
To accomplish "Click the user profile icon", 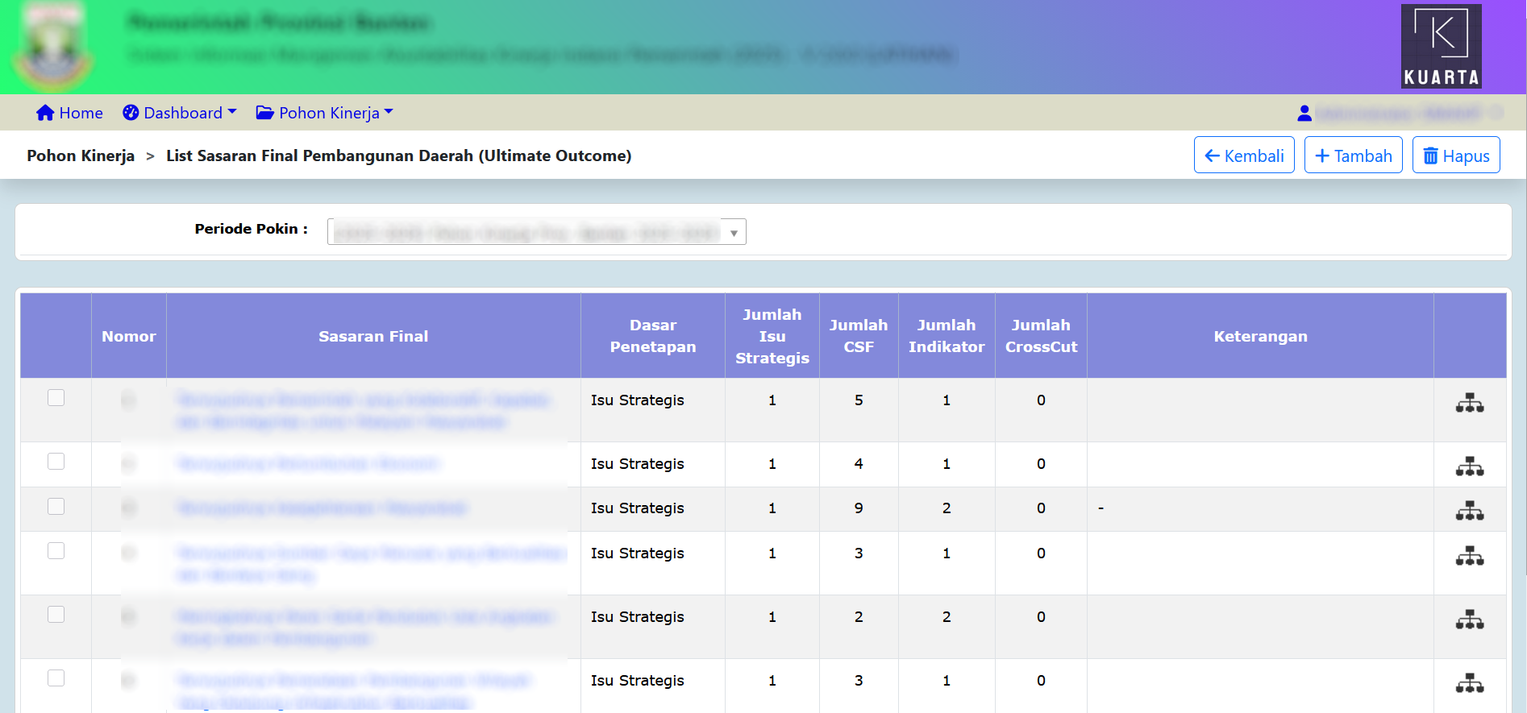I will [x=1304, y=114].
